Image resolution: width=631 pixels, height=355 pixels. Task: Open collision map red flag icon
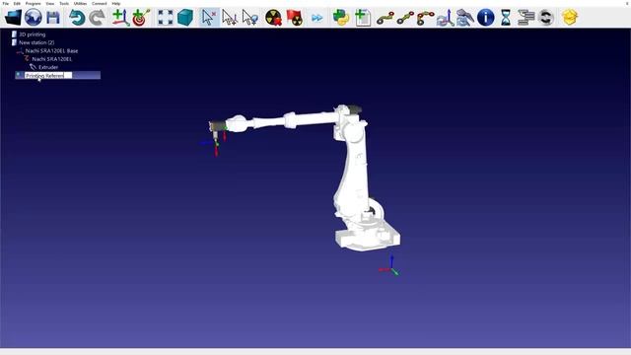tap(294, 18)
